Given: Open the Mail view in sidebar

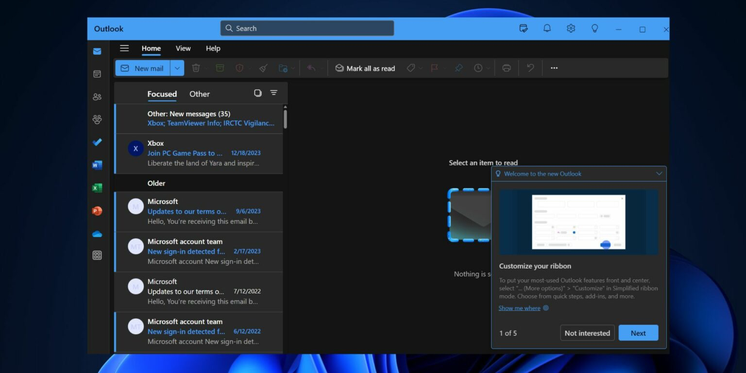Looking at the screenshot, I should coord(97,51).
